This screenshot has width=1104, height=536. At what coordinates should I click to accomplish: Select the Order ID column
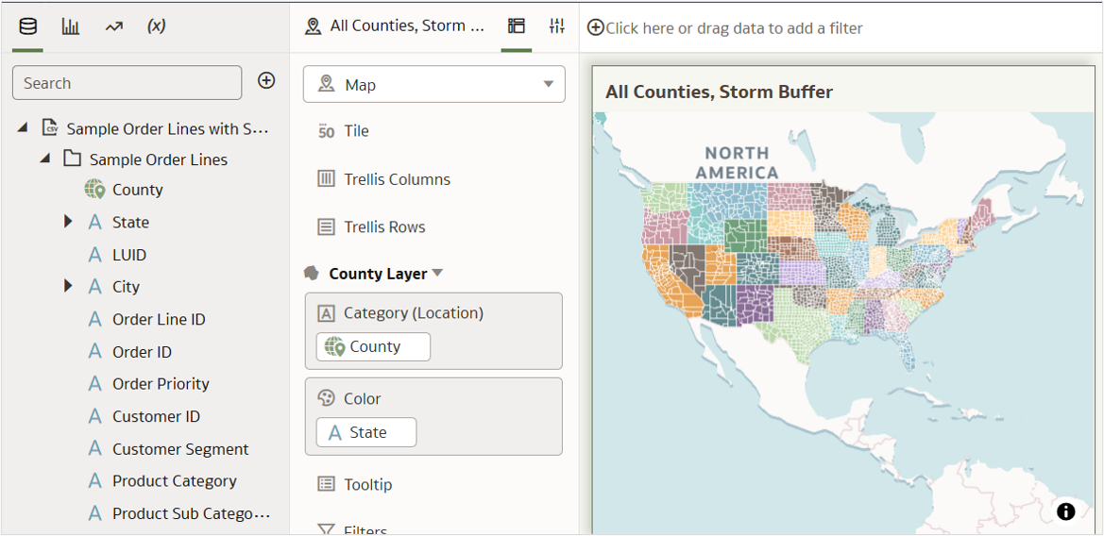[x=143, y=352]
